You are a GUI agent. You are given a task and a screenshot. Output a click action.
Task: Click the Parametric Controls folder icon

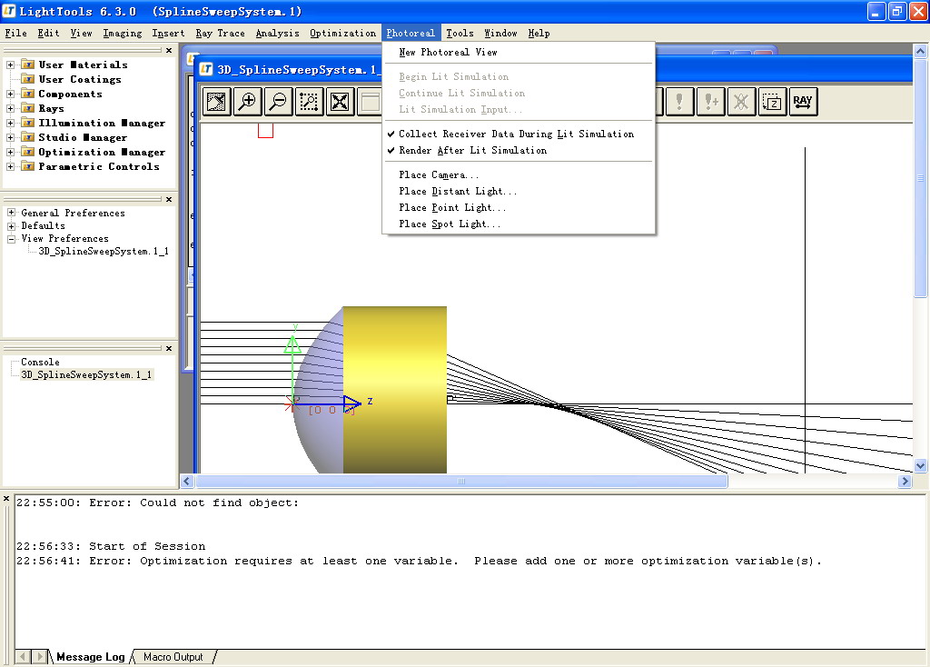27,166
